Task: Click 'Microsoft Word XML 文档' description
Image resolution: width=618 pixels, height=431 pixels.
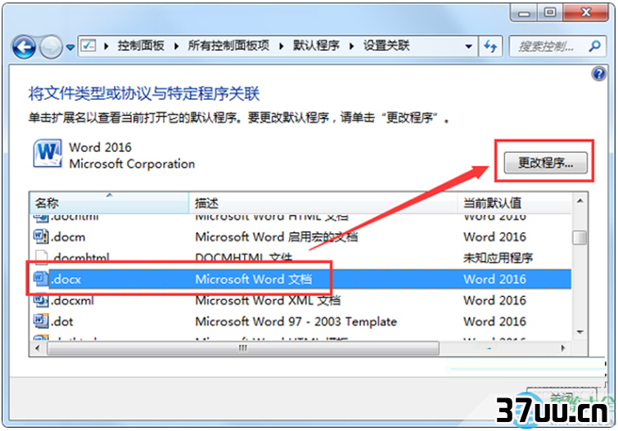Action: [x=268, y=300]
